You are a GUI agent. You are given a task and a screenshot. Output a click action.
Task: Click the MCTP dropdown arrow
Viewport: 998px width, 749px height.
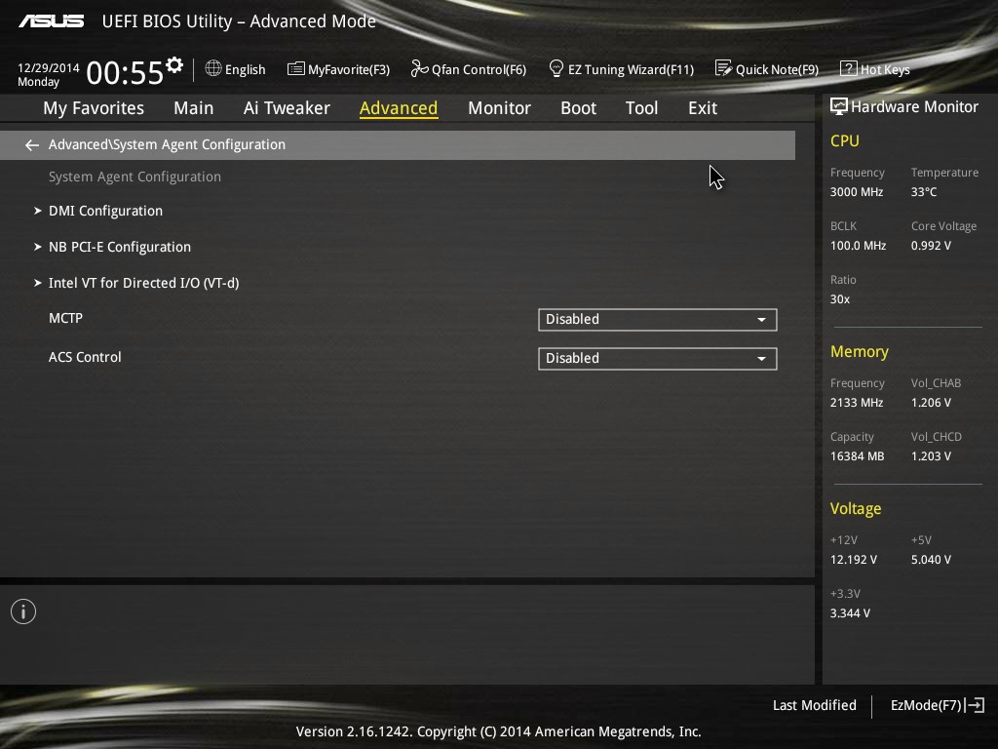tap(761, 320)
